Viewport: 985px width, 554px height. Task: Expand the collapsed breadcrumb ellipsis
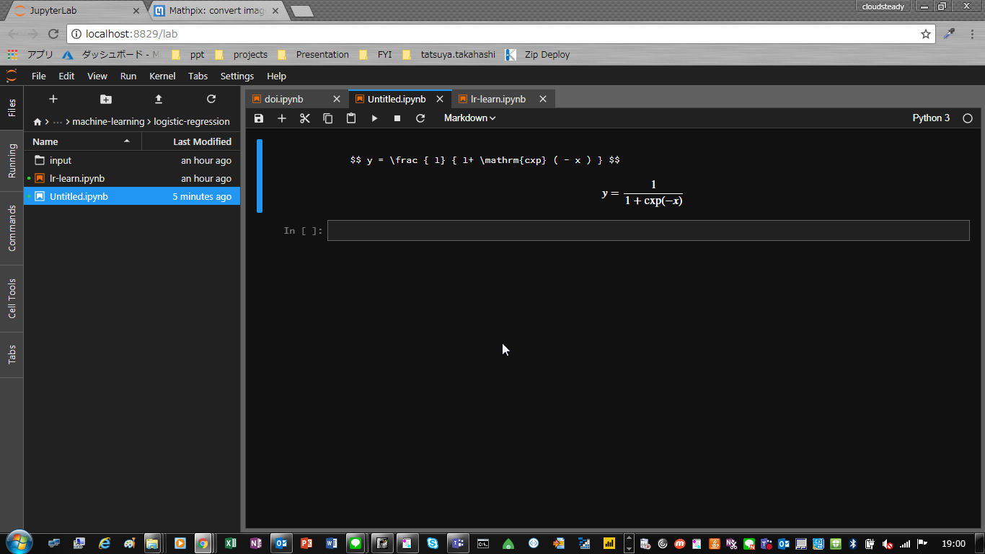pyautogui.click(x=57, y=121)
